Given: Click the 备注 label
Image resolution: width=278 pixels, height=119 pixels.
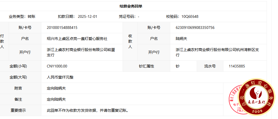Looking at the screenshot, I should tap(18, 99).
